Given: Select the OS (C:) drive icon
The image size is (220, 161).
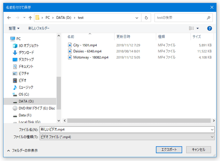Looking at the screenshot, I should [15, 94].
